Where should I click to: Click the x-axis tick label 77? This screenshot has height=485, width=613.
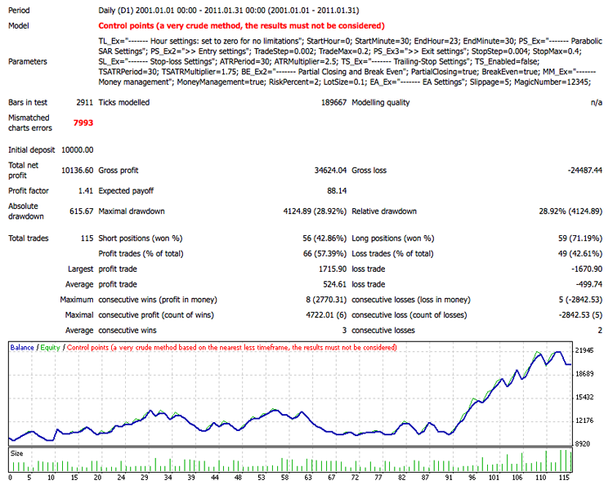pyautogui.click(x=378, y=477)
